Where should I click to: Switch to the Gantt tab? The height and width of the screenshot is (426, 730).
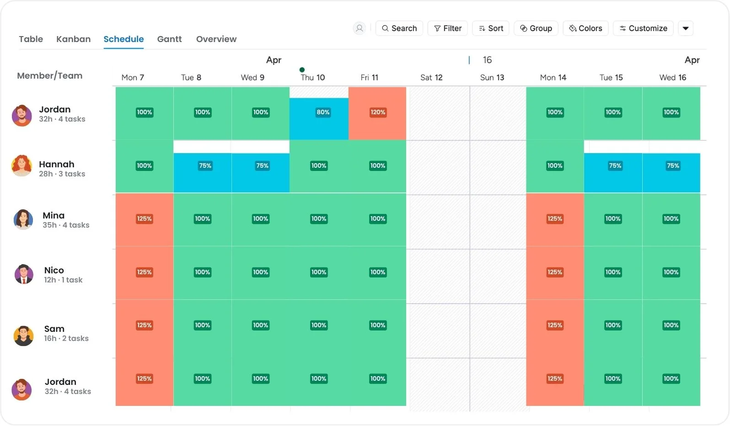coord(169,39)
